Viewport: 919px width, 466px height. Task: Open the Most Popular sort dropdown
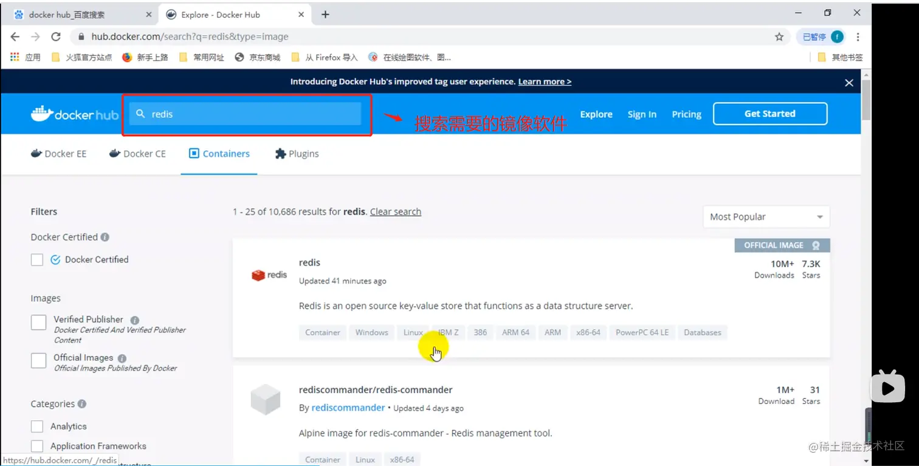point(766,217)
